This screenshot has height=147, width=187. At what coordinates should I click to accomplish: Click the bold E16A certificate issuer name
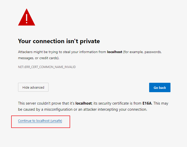147,103
